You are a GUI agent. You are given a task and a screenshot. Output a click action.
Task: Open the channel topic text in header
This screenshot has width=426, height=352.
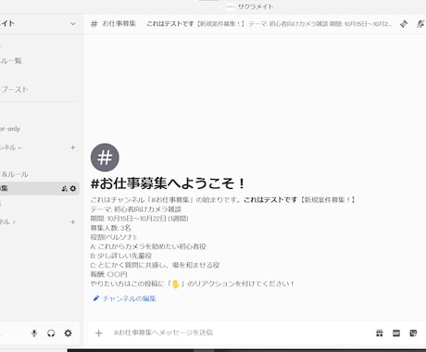pyautogui.click(x=269, y=24)
